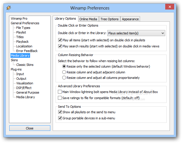This screenshot has width=182, height=143.
Task: Switch to the Tree Options tab
Action: (x=109, y=19)
